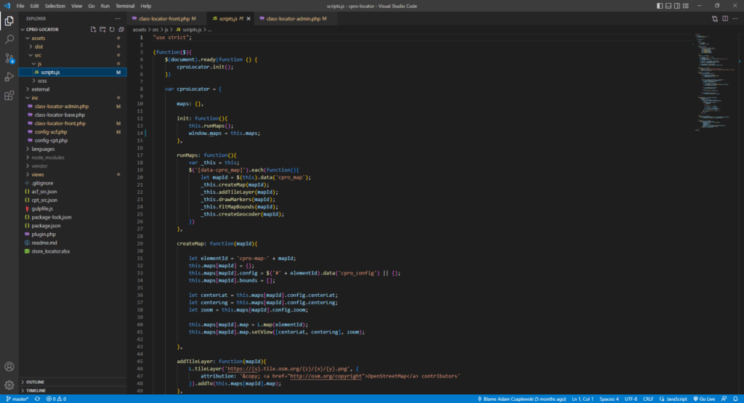Click the code minimap overview
Viewport: 744px width, 403px height.
pyautogui.click(x=716, y=82)
